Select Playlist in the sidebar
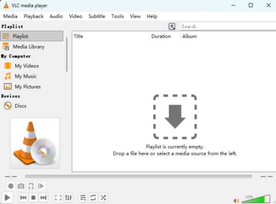Viewport: 276px width, 204px height. click(32, 36)
